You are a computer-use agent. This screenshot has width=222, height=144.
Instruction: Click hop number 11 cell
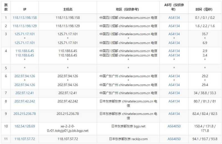6,139
